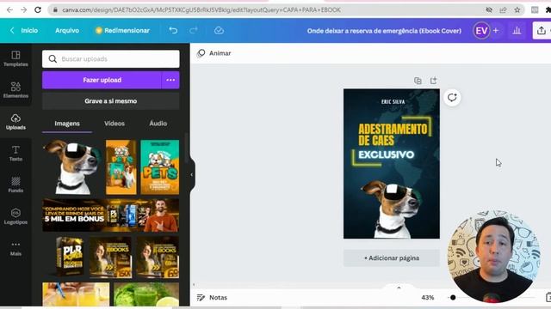Select the green Pets cover thumbnail

point(160,167)
